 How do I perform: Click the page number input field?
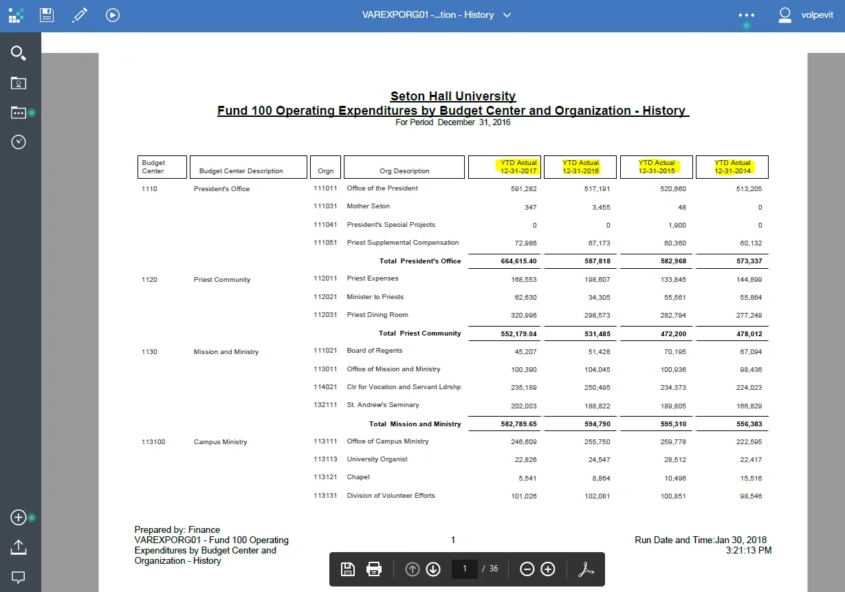click(x=465, y=569)
